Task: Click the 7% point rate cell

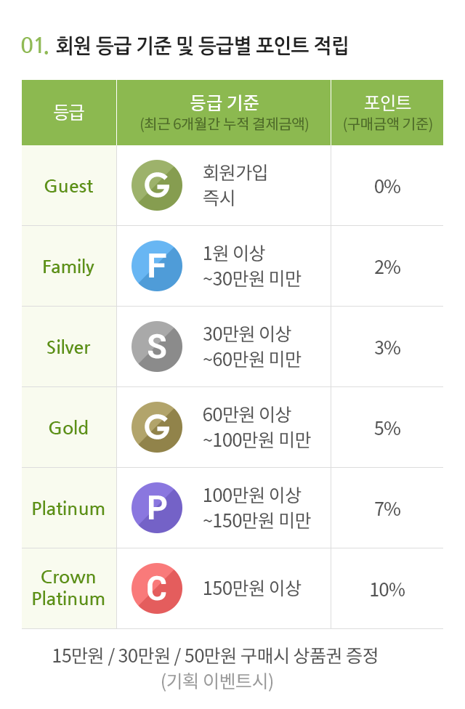Action: [x=387, y=509]
